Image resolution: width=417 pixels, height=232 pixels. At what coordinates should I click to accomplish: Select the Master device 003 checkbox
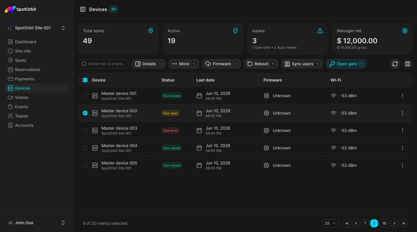pyautogui.click(x=85, y=130)
